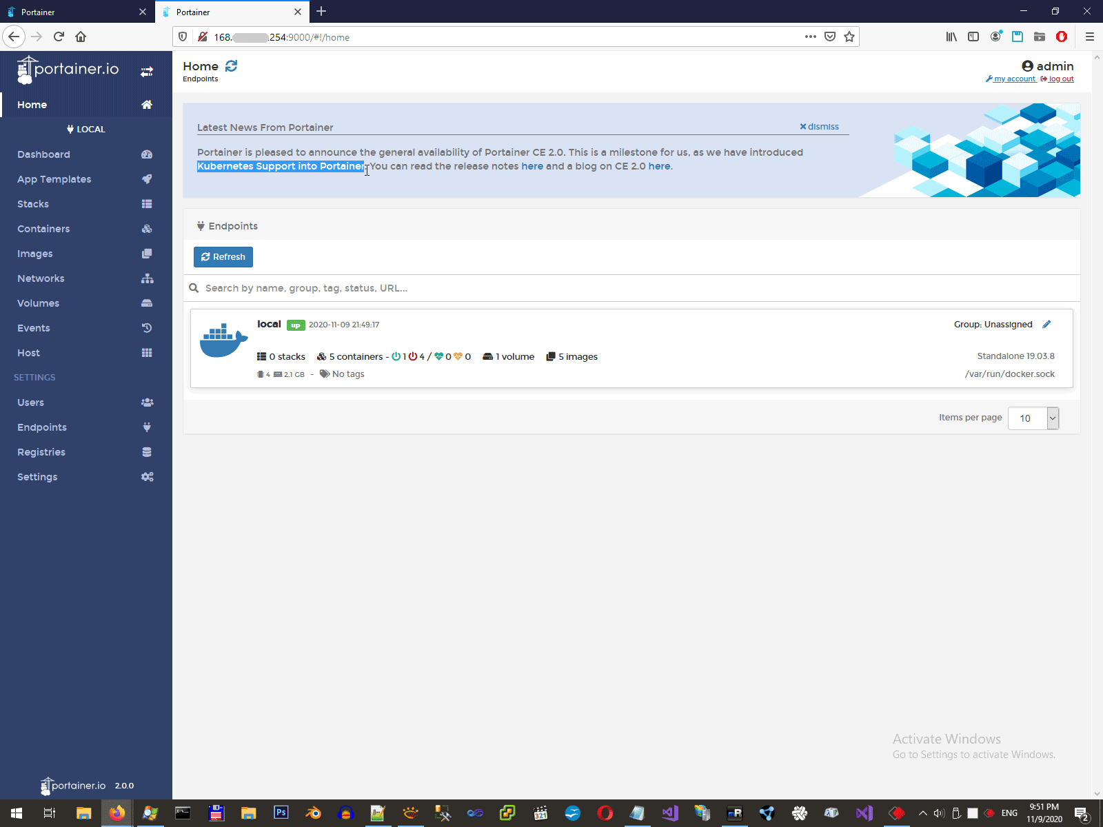Open the Firefox hamburger application menu
Image resolution: width=1103 pixels, height=827 pixels.
[1090, 37]
